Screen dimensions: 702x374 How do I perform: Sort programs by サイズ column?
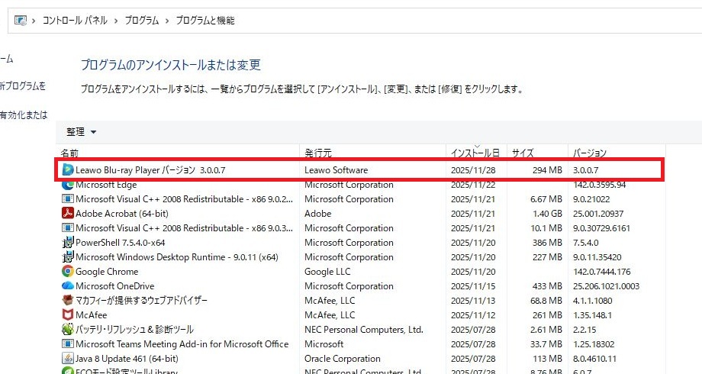(523, 153)
